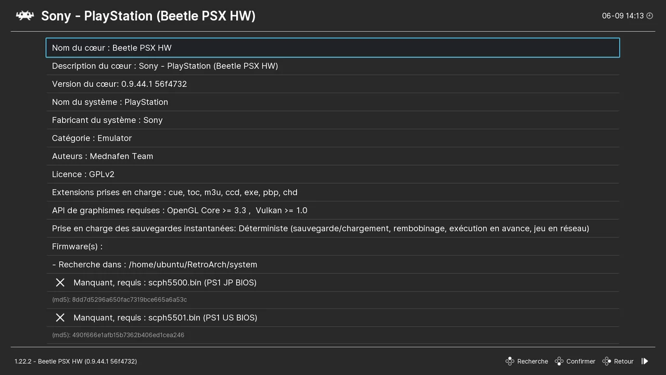666x375 pixels.
Task: Click the date and time 06-09 14:13
Action: (623, 16)
